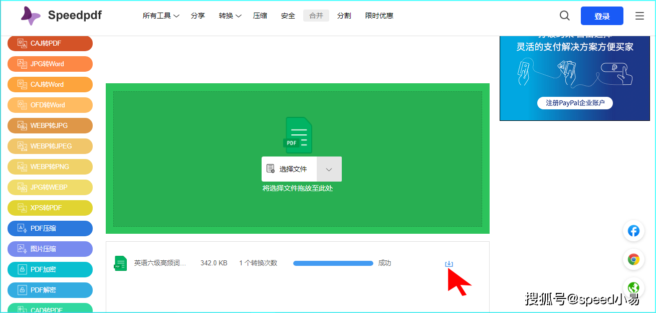Open the 分割 menu item
This screenshot has width=656, height=313.
(x=344, y=16)
